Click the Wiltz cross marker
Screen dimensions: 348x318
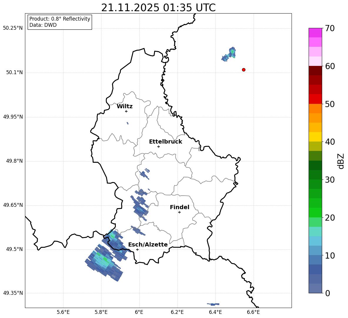pyautogui.click(x=126, y=111)
